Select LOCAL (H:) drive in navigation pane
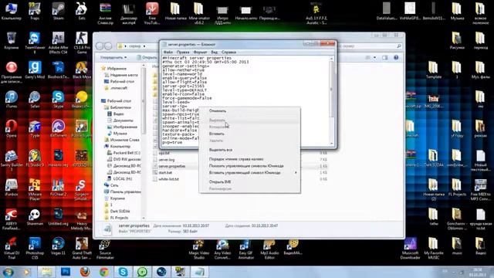This screenshot has width=494, height=278. tap(120, 178)
